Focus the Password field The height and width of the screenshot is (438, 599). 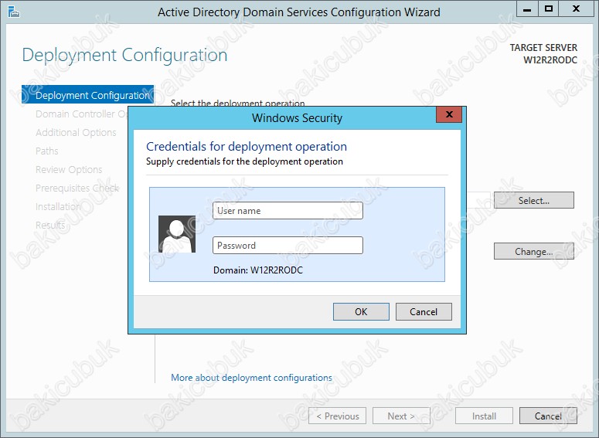(x=288, y=245)
